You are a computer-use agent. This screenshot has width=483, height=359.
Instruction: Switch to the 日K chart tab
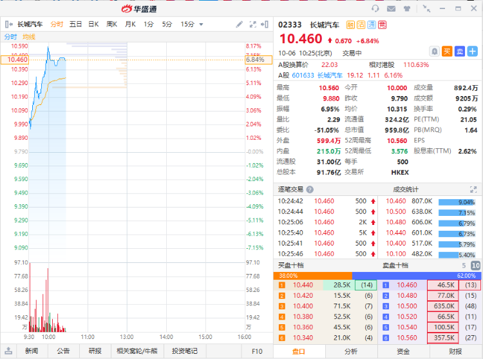[x=93, y=24]
